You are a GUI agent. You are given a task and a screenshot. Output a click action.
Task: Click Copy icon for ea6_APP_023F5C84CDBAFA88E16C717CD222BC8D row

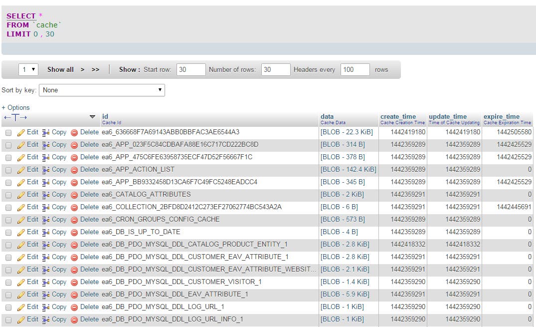coord(46,145)
